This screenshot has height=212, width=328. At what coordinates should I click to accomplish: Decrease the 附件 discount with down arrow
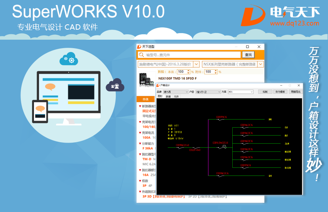point(216,73)
